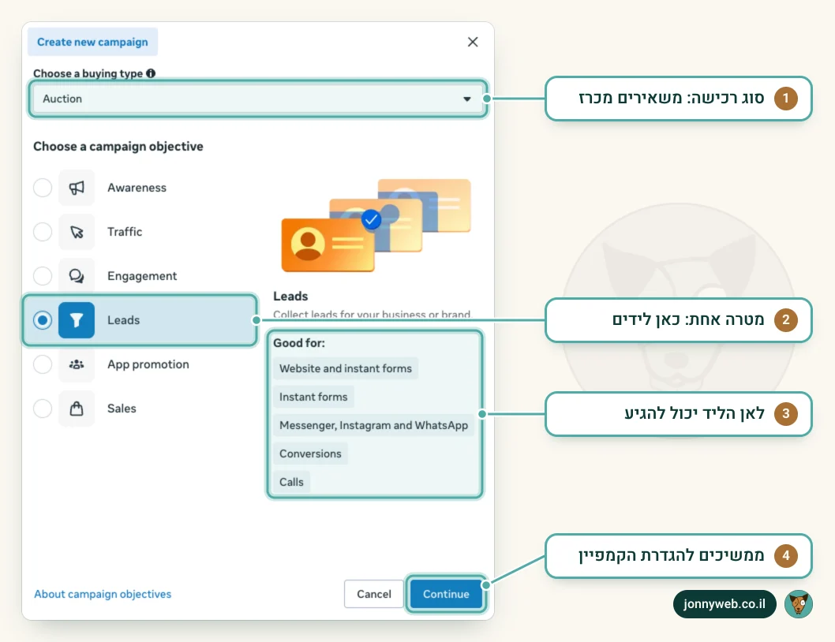Click the dropdown arrow beside Auction

(x=467, y=99)
